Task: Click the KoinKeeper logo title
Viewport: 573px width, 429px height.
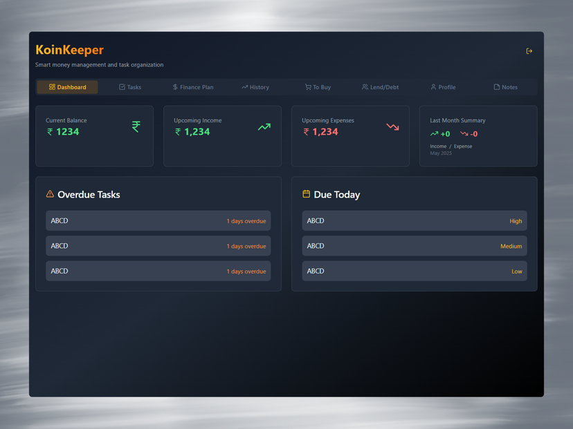Action: 69,50
